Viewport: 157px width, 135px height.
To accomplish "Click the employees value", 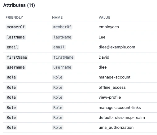I will [x=109, y=27].
